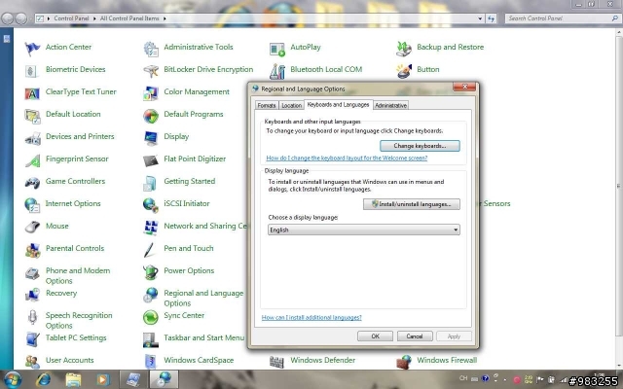
Task: Select the Keyboards and Languages tab
Action: (x=338, y=104)
